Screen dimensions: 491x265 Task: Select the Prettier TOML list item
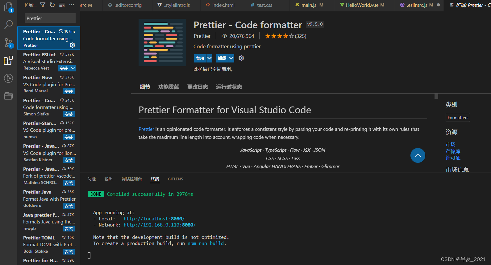[x=49, y=244]
